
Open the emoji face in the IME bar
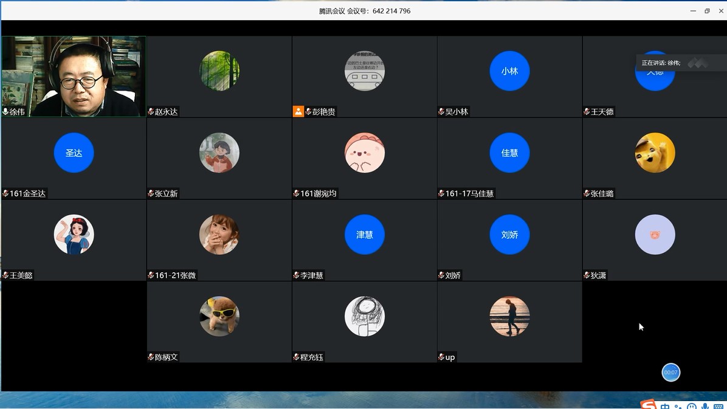(x=692, y=407)
